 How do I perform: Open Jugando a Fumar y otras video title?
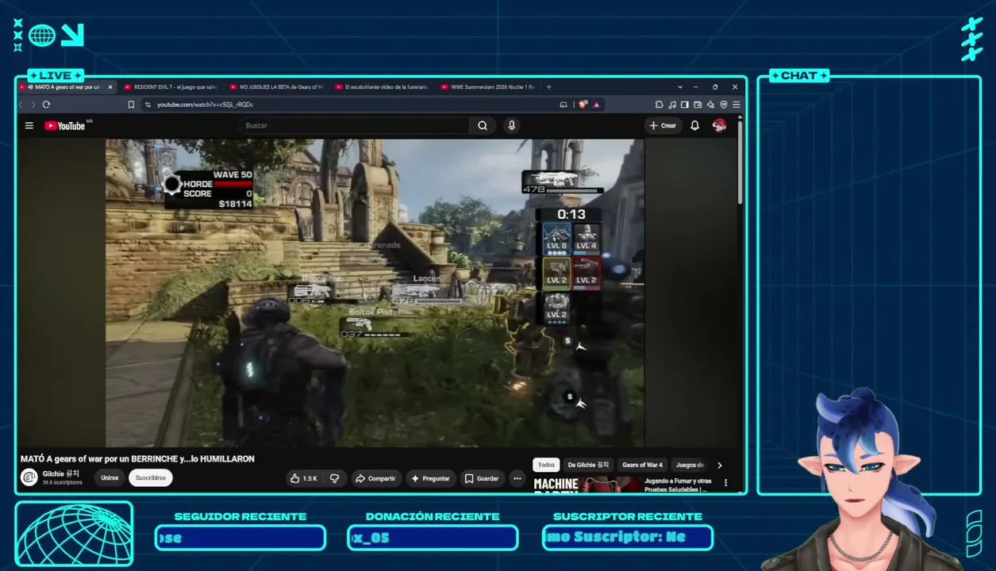[678, 485]
